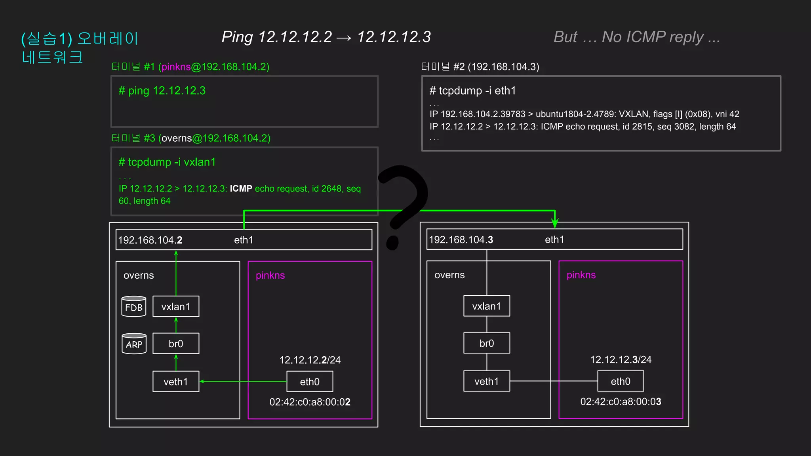Click eth0 box in left pinkns

pos(310,382)
